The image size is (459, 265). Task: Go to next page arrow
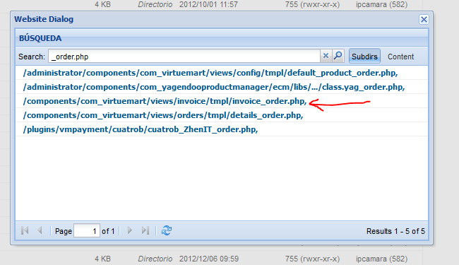[x=130, y=231]
